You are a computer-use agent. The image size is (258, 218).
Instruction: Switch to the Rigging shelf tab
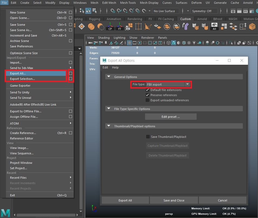coord(94,19)
